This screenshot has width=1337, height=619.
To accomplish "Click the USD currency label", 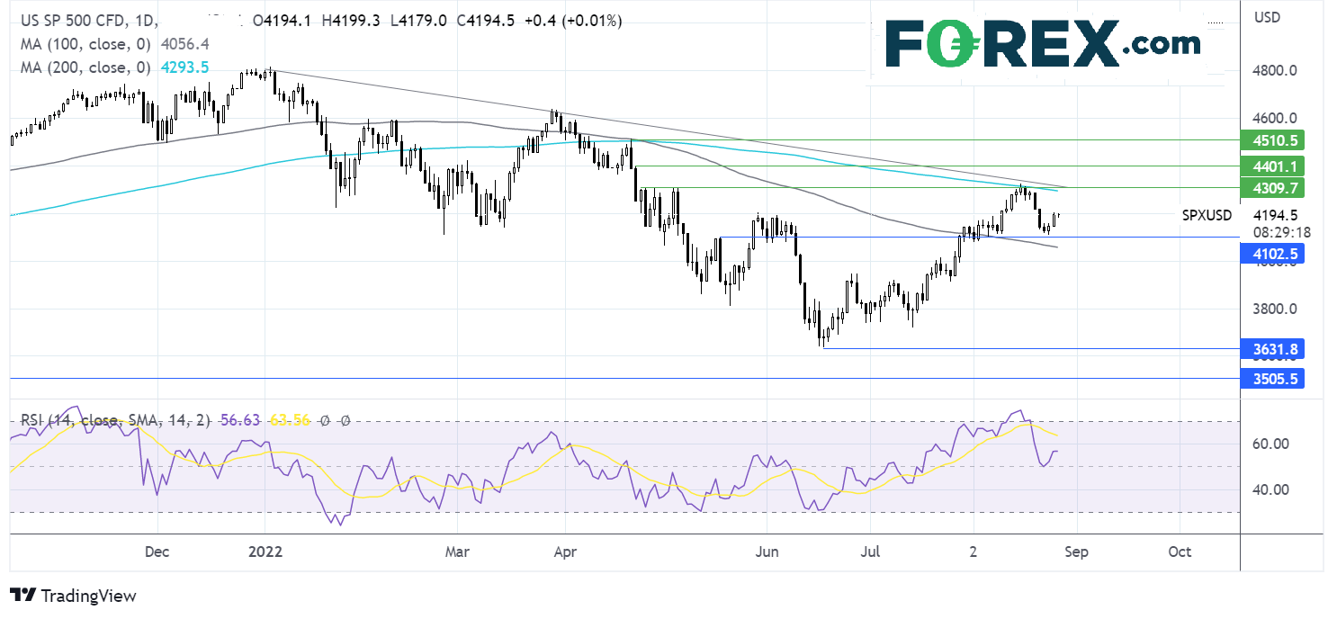I will tap(1268, 17).
